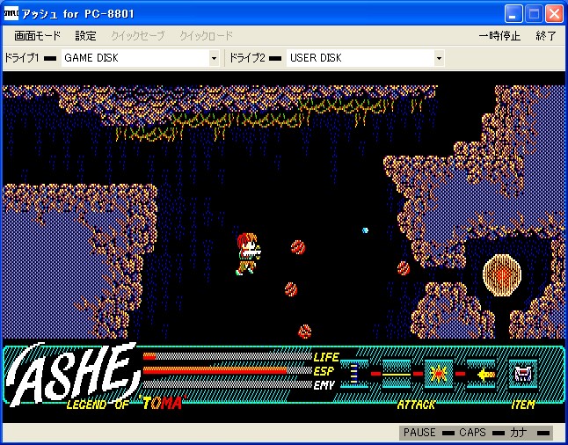Click the greyed-out クイックセーブ menu item
Viewport: 568px width, 445px height.
click(x=138, y=36)
